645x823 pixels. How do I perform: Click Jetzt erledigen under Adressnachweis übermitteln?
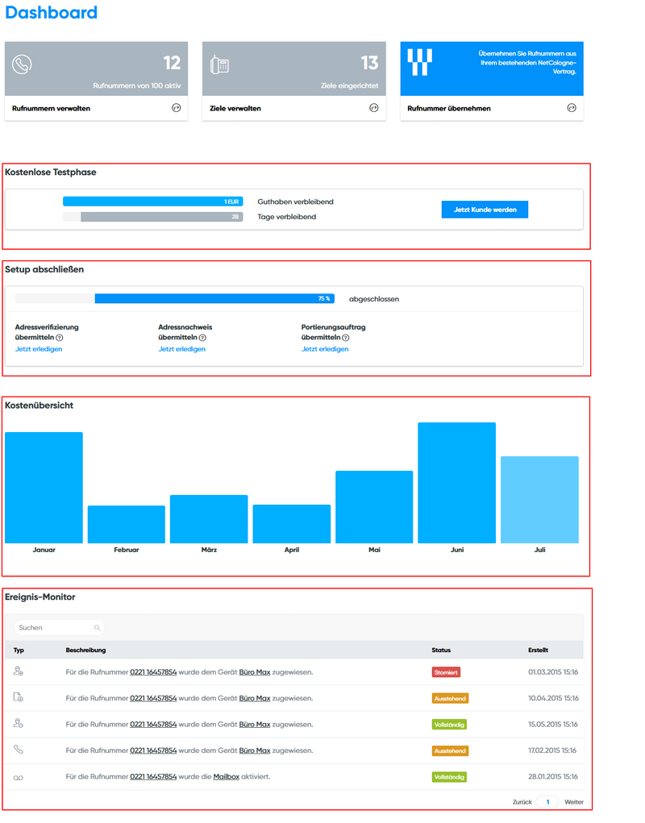click(181, 349)
